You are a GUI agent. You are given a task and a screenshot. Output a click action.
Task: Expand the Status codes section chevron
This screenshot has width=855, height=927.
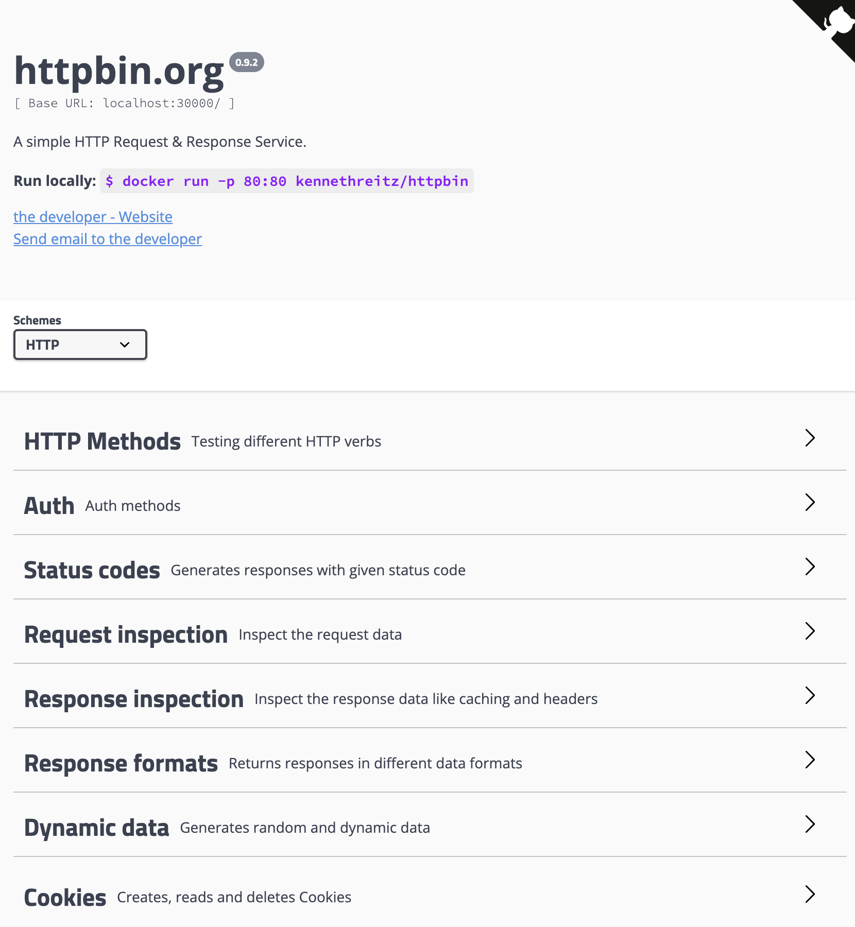(810, 566)
